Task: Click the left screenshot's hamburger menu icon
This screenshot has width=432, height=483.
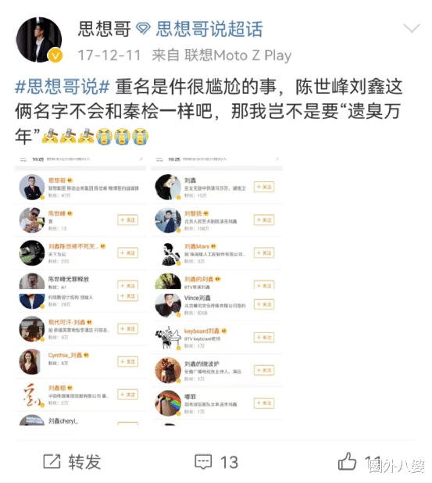Action: 23,159
